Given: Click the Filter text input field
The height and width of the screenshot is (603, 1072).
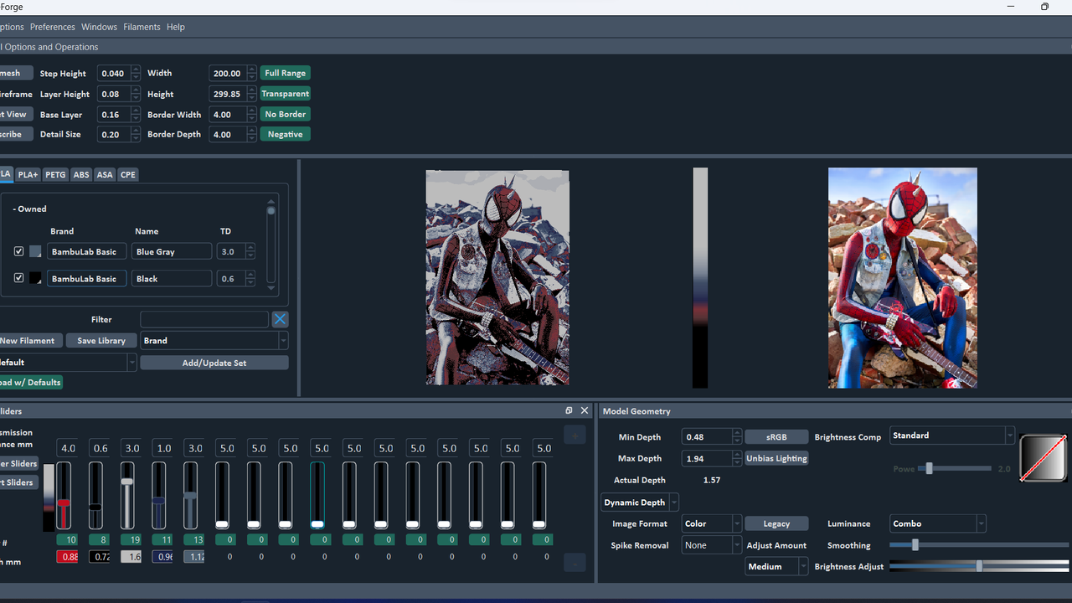Looking at the screenshot, I should pyautogui.click(x=204, y=319).
